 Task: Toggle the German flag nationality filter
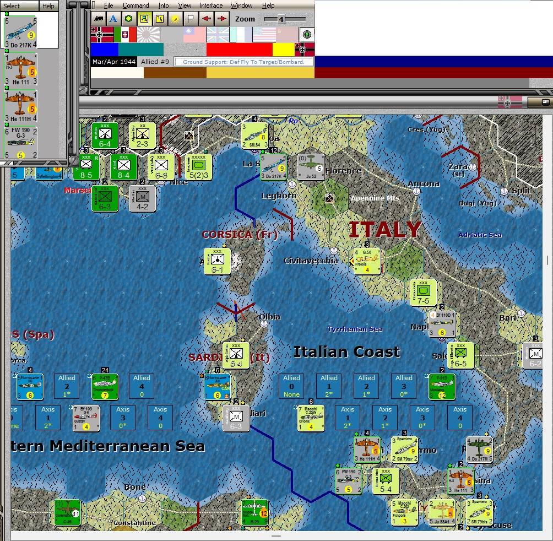click(x=102, y=34)
